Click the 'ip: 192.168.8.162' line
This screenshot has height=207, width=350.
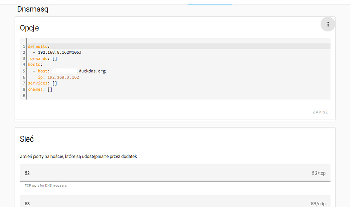pos(58,77)
